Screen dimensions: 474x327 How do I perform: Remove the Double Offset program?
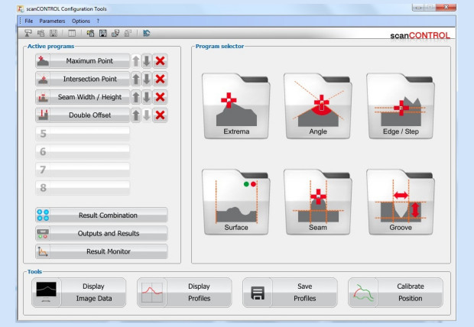tap(160, 115)
